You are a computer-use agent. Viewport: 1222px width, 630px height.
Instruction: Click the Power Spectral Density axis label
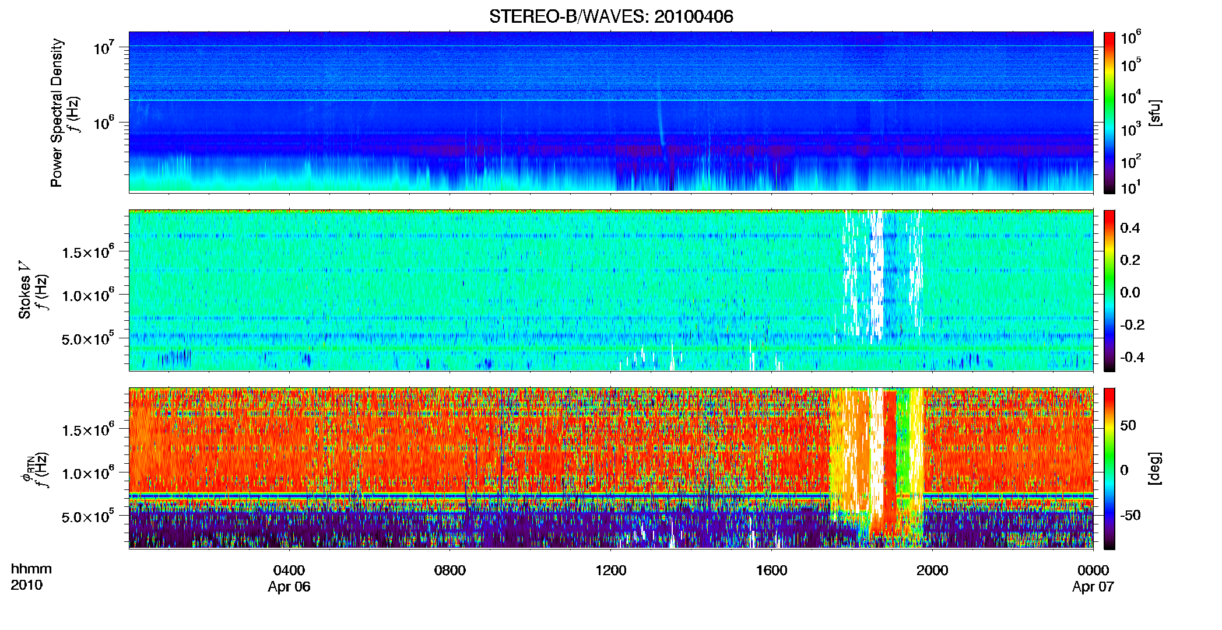coord(57,113)
